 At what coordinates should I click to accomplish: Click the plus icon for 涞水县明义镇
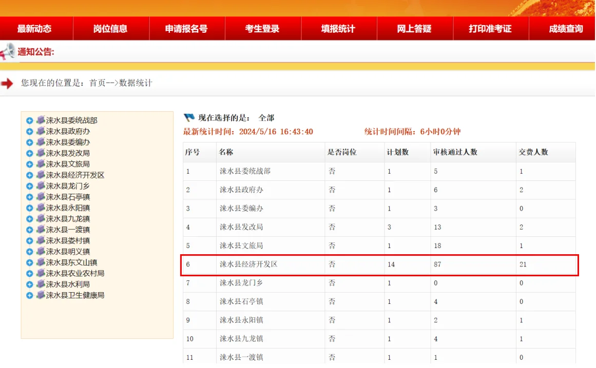coord(30,252)
